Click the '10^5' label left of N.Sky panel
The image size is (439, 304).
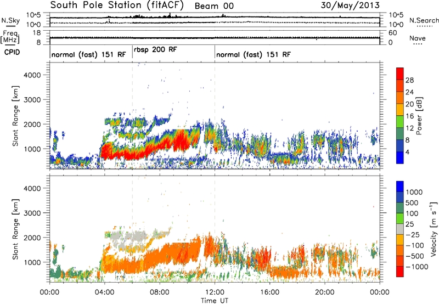coord(33,15)
